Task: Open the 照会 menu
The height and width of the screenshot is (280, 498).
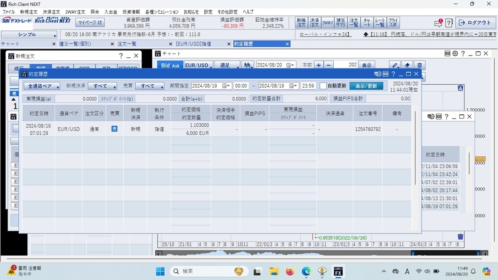Action: coord(95,12)
